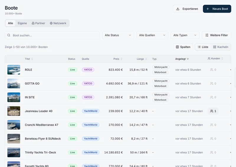Click the Exportieren button

point(187,9)
